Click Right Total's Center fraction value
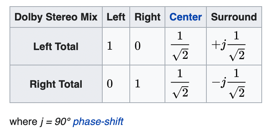Image resolution: width=272 pixels, height=133 pixels. click(x=180, y=84)
